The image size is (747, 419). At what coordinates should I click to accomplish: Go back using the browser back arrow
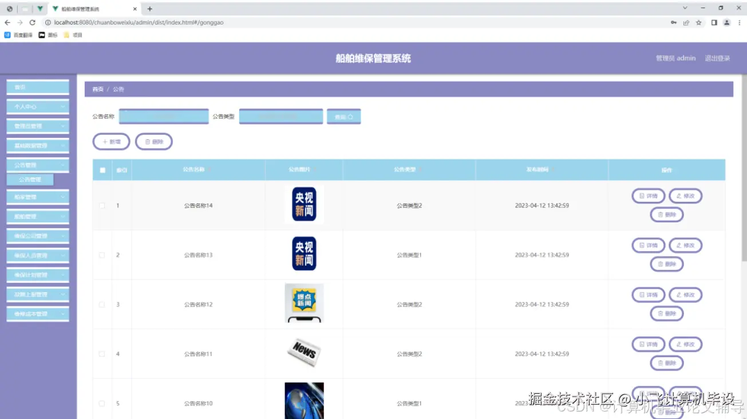[7, 22]
